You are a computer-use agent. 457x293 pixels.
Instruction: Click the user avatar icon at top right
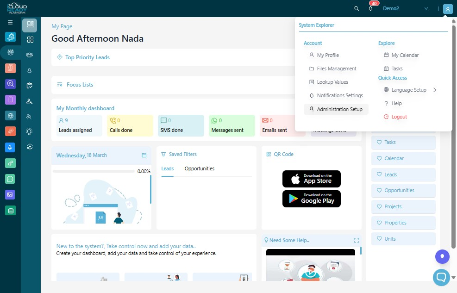click(448, 9)
